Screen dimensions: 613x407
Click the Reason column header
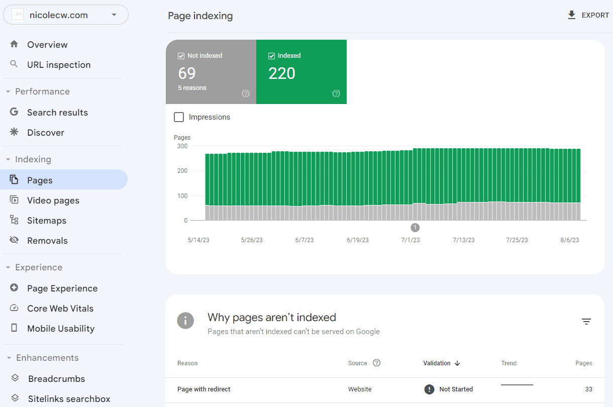(x=187, y=363)
